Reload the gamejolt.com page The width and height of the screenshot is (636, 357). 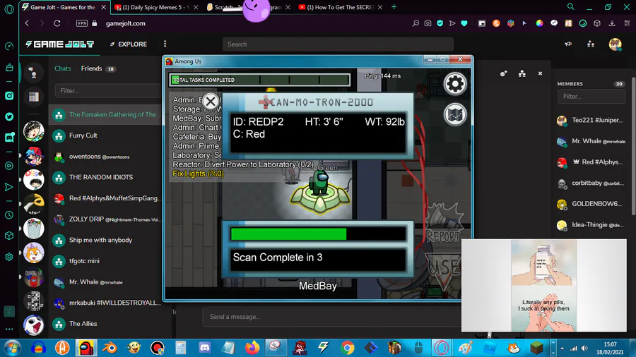pyautogui.click(x=57, y=23)
